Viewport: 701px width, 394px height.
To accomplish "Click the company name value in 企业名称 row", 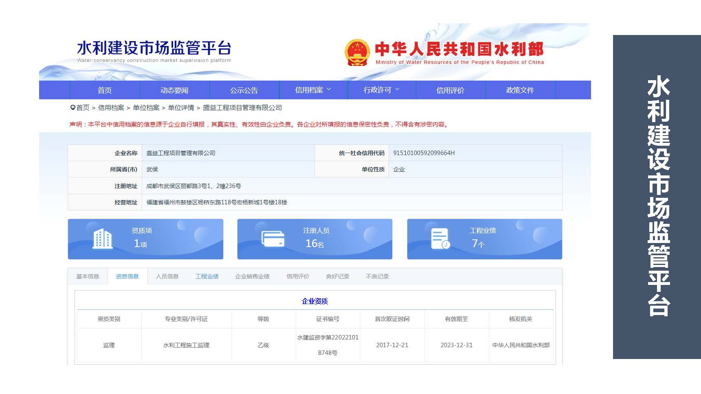I will click(181, 153).
